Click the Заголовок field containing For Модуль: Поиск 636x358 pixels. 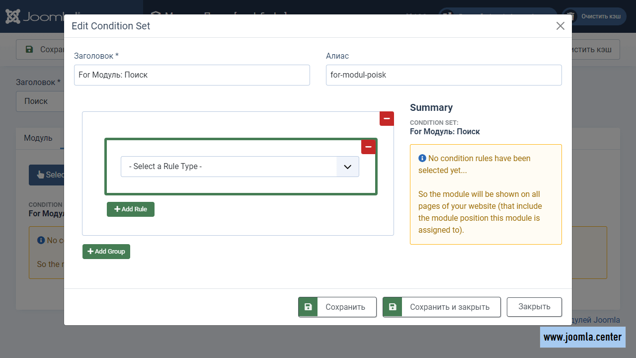click(192, 75)
